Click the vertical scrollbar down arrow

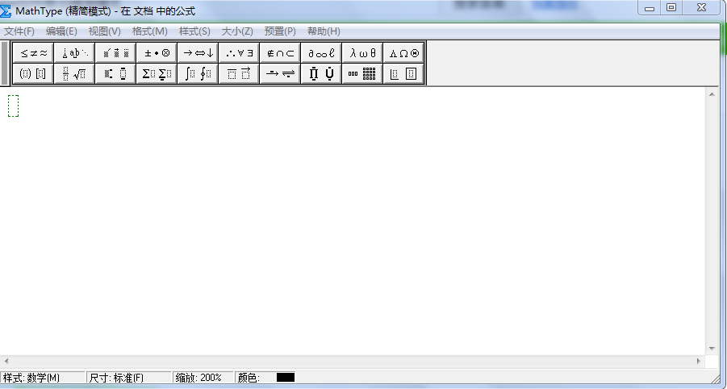pos(712,349)
